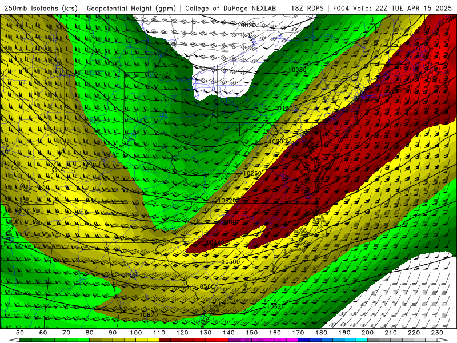The width and height of the screenshot is (457, 343).
Task: Click the 210 legend value
Action: click(x=391, y=333)
